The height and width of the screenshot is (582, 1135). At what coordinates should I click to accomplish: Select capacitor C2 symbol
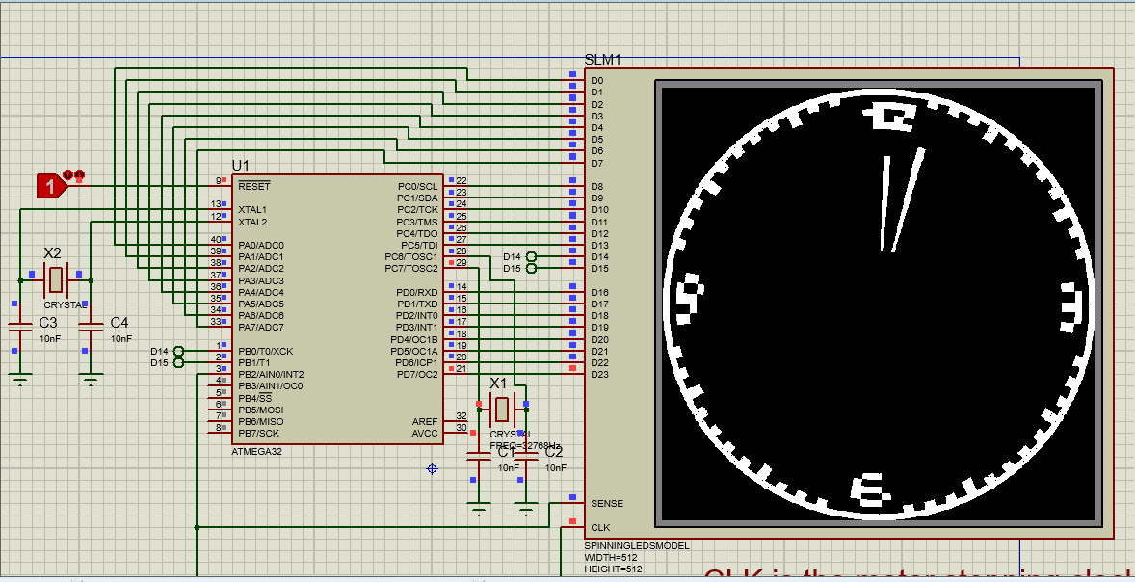click(x=526, y=456)
